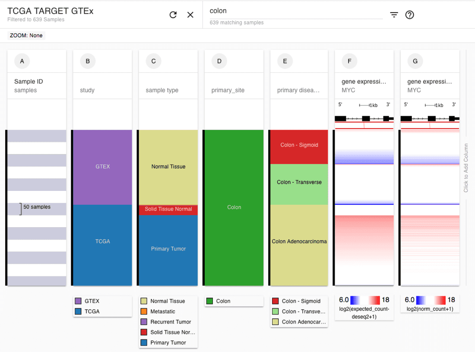Image resolution: width=475 pixels, height=352 pixels.
Task: Click the Solid Tissue Normal band
Action: coord(168,209)
